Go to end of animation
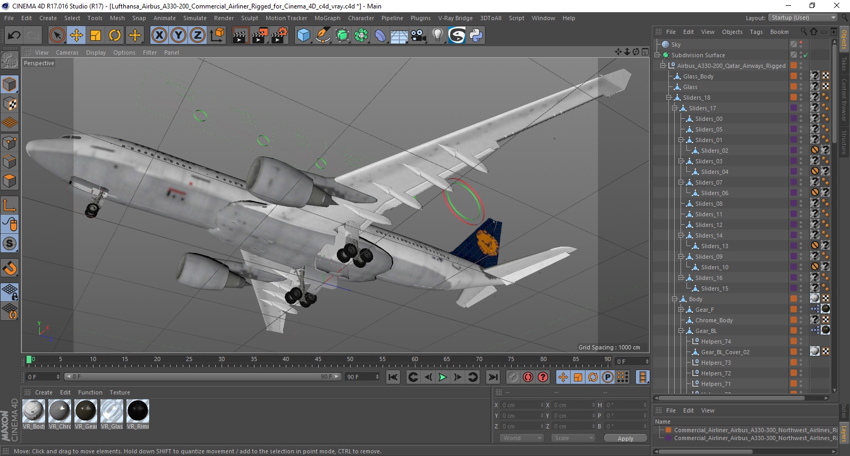Image resolution: width=850 pixels, height=456 pixels. click(493, 377)
